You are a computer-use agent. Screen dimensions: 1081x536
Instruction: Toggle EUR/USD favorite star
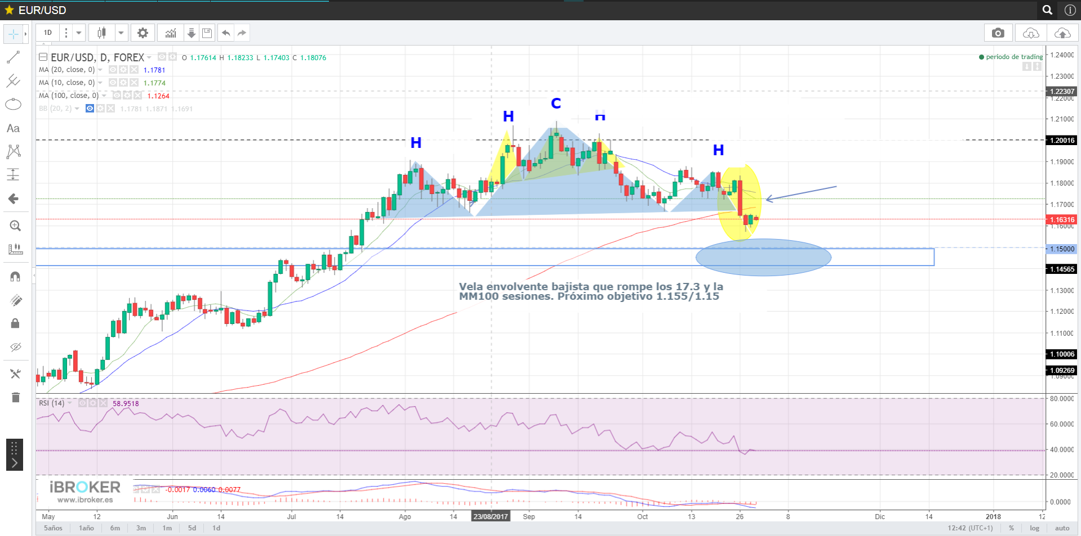[x=9, y=10]
